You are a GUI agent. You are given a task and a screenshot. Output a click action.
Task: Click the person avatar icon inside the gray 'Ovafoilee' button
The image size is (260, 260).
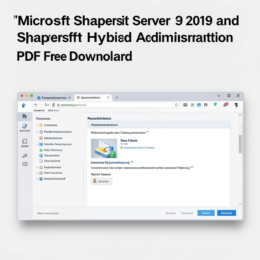[95, 181]
